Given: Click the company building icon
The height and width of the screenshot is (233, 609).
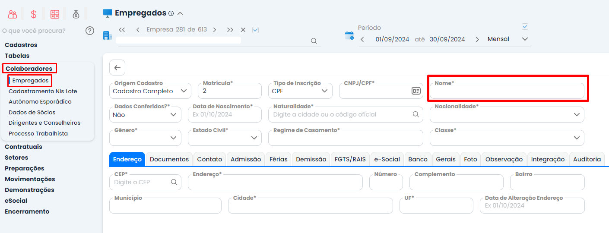Looking at the screenshot, I should point(108,35).
